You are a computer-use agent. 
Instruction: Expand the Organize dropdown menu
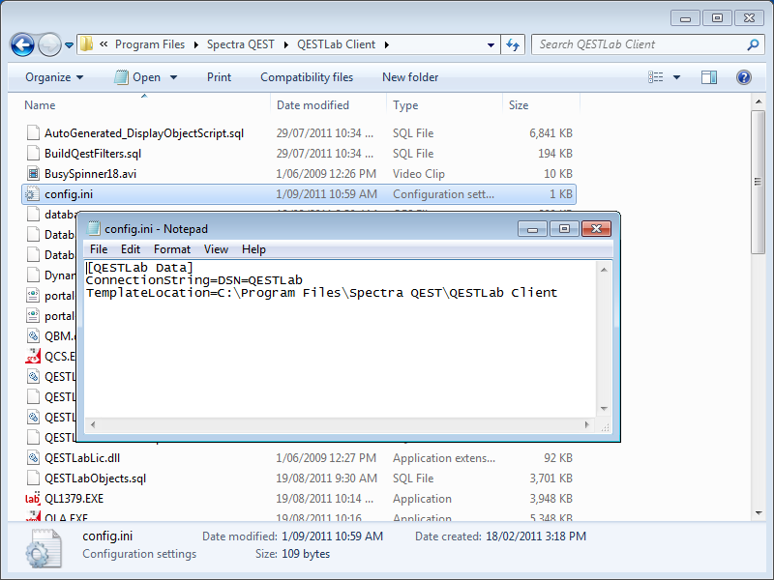(x=54, y=77)
